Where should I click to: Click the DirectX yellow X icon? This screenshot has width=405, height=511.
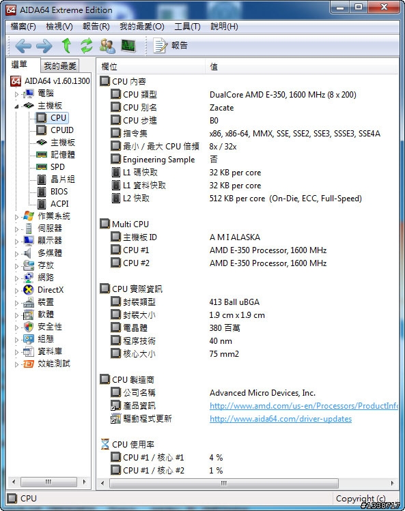[29, 290]
